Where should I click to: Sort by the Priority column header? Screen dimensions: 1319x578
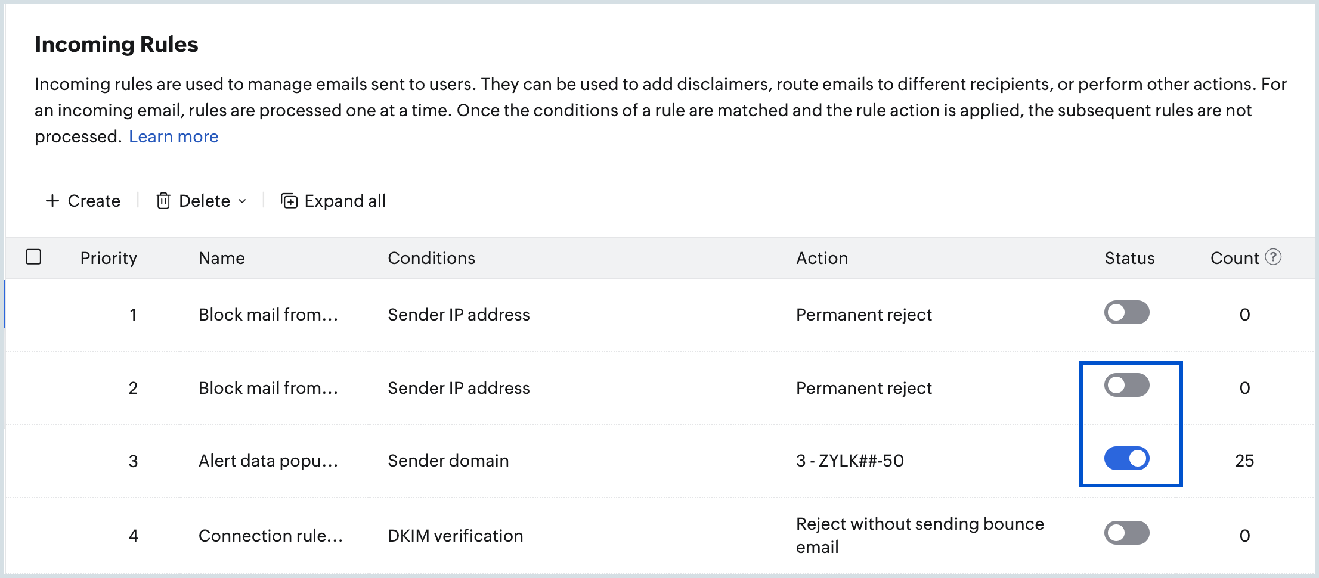[x=109, y=258]
